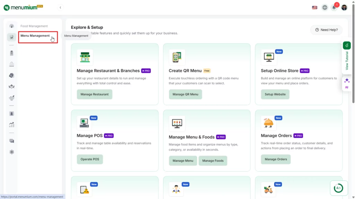Viewport: 355px width, 199px height.
Task: Click the PRO badge beside Manage Menu & Foods
Action: [x=221, y=137]
